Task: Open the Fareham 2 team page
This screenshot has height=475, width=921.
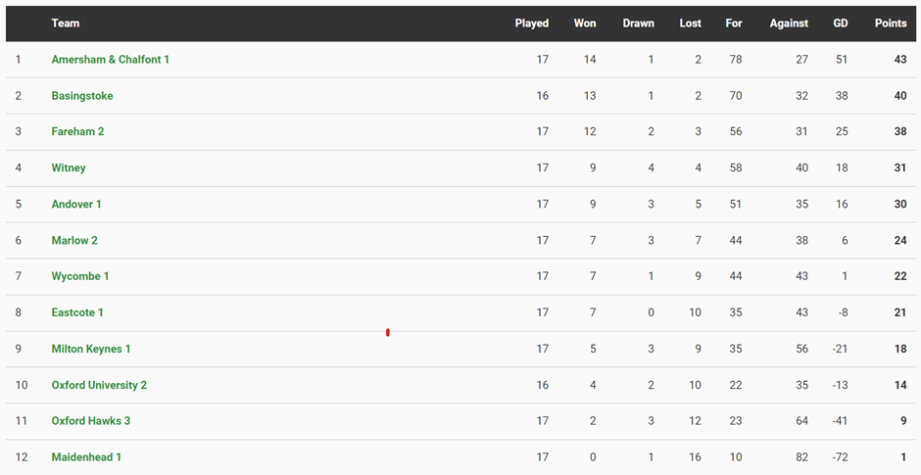Action: coord(77,132)
